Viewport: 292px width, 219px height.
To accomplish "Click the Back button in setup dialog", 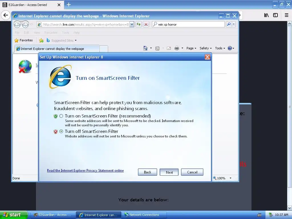I will (147, 172).
